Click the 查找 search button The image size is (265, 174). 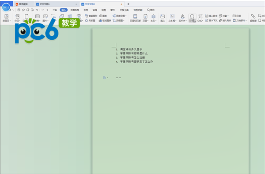tap(151, 10)
